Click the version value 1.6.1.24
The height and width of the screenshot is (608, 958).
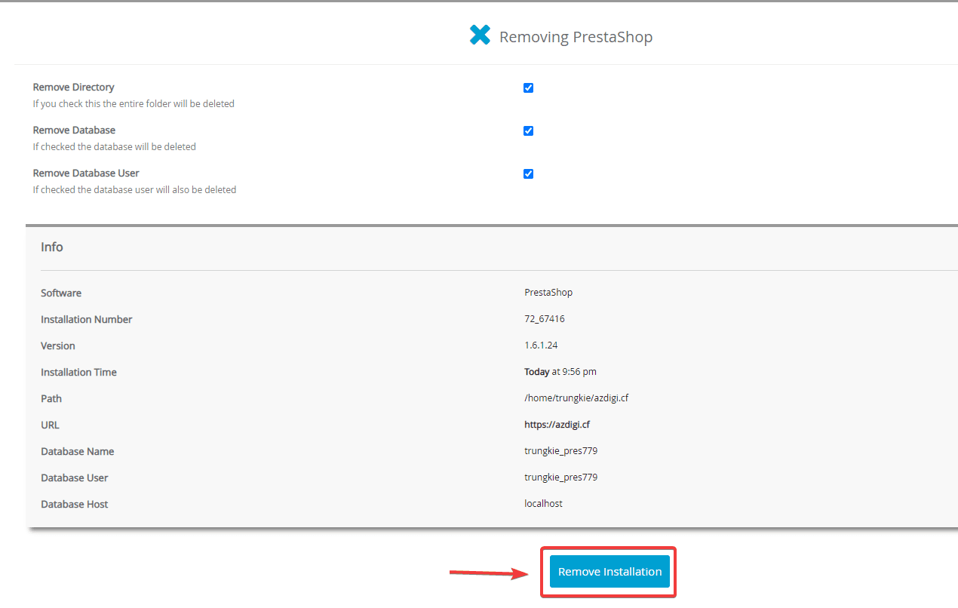point(541,345)
